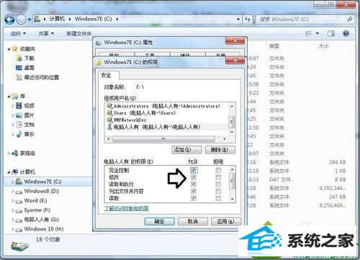Open the address bar history dropdown arrow
The width and height of the screenshot is (360, 260).
point(238,19)
